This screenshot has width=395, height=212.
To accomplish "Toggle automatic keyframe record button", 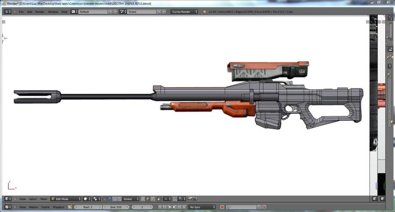I will [222, 207].
